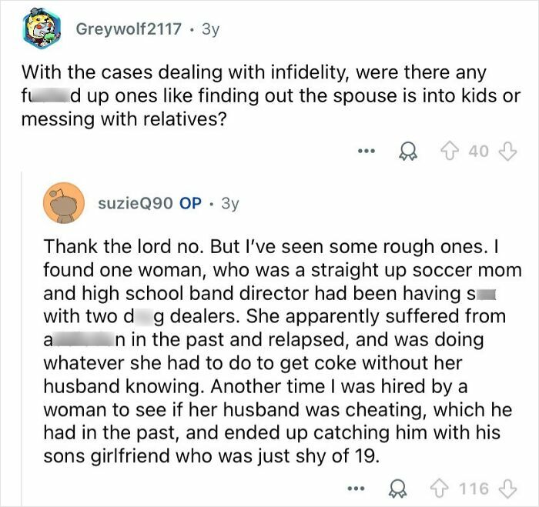Click the OP badge next to suzieQ90

[190, 203]
